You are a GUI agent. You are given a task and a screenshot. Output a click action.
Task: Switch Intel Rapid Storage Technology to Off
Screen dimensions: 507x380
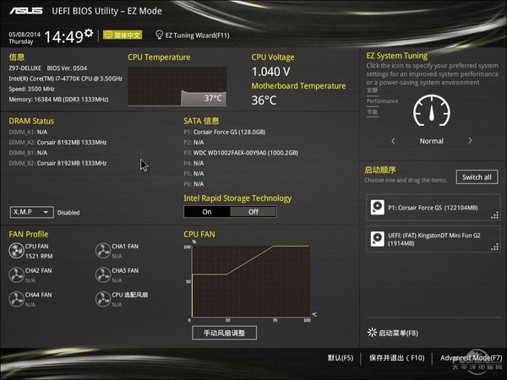[253, 211]
